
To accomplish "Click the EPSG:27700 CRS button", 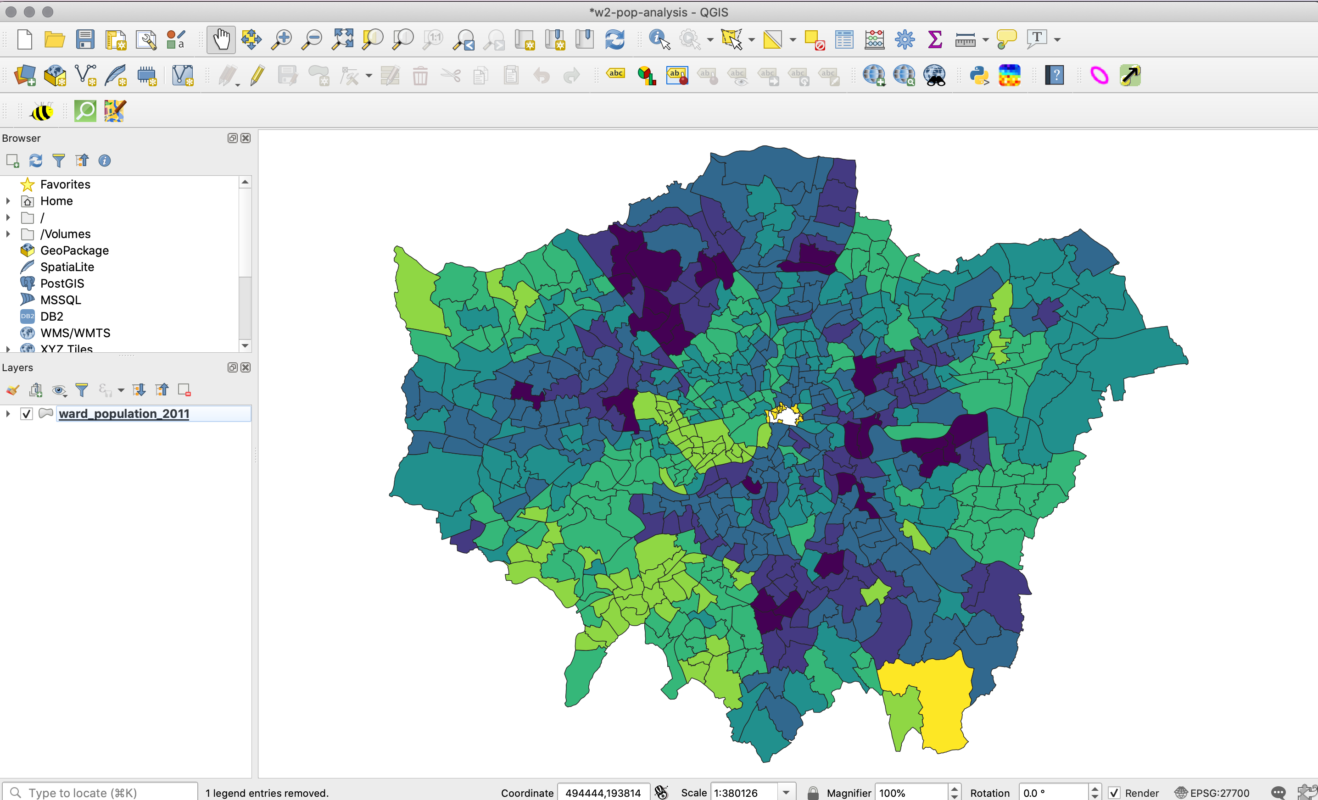I will pyautogui.click(x=1212, y=793).
